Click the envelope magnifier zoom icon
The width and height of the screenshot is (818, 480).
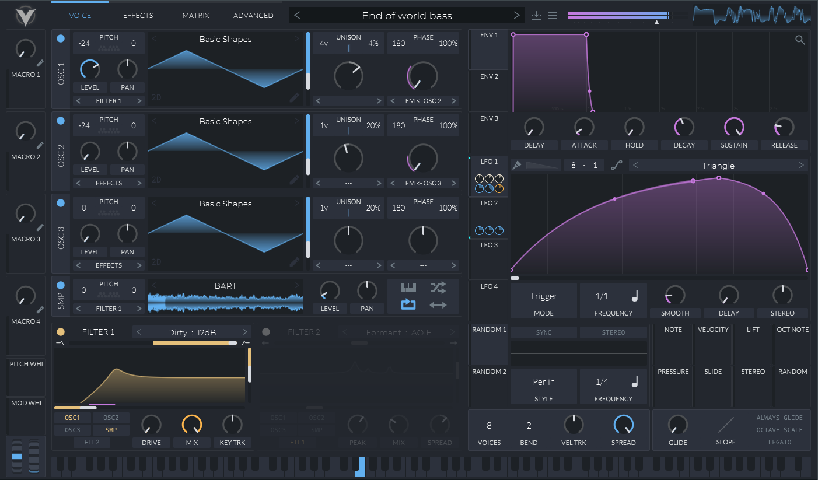(800, 40)
